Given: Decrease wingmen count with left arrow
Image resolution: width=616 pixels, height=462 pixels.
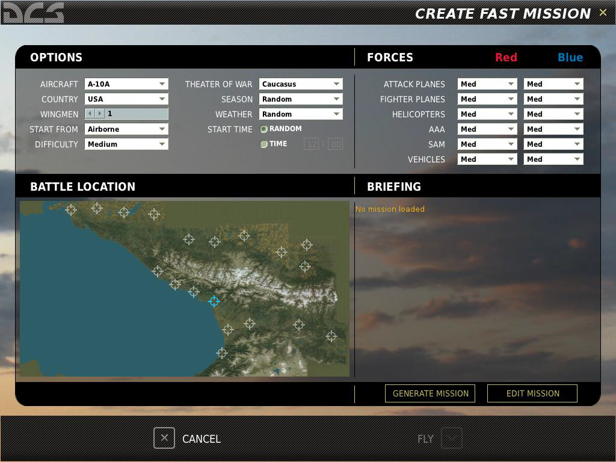Looking at the screenshot, I should click(x=90, y=114).
